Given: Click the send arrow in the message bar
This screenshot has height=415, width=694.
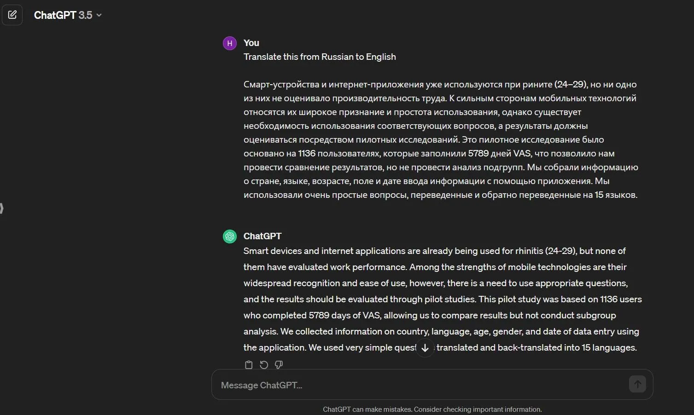Looking at the screenshot, I should click(x=637, y=384).
